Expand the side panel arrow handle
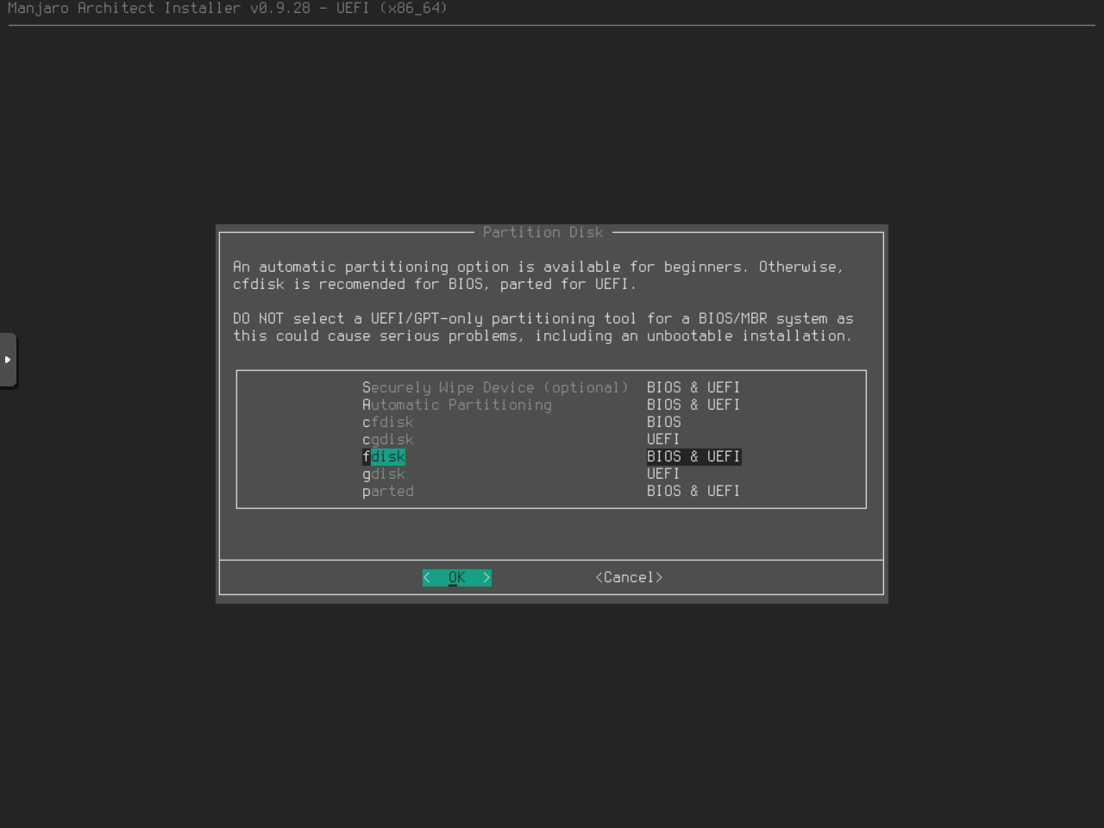 [8, 360]
